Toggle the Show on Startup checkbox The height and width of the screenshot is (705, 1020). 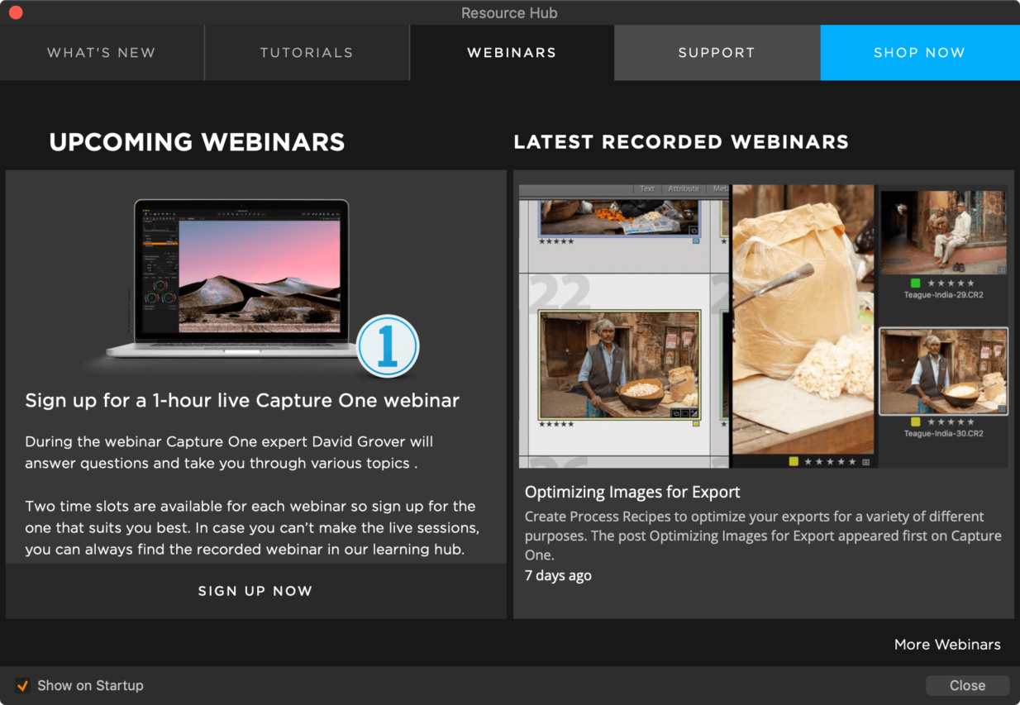click(23, 685)
